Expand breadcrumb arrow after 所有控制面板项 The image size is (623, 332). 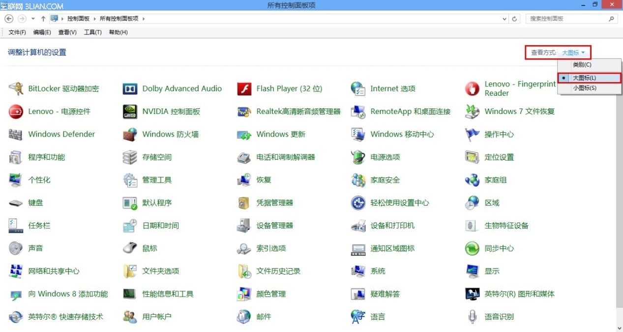(x=144, y=19)
